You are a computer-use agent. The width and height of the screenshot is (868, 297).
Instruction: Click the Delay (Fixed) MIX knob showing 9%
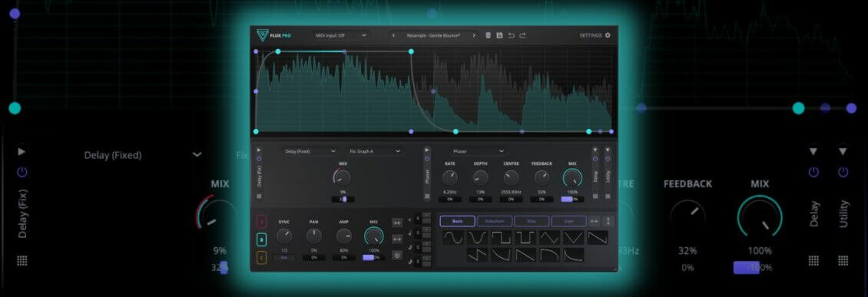click(x=343, y=177)
